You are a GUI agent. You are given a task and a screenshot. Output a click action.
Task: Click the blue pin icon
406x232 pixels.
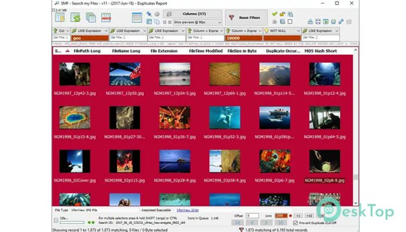[x=149, y=14]
